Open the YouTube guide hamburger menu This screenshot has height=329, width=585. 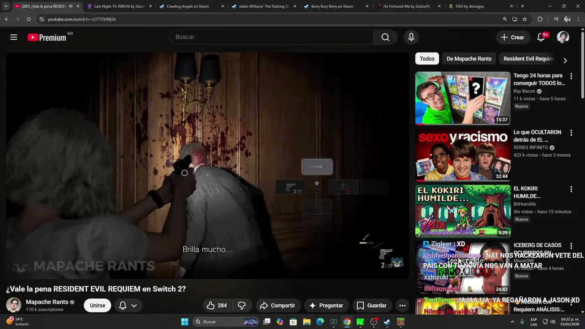[x=14, y=37]
